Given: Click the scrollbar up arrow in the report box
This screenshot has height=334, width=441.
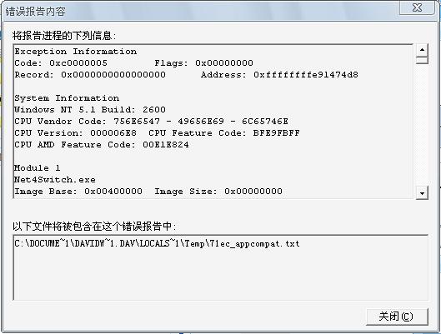Looking at the screenshot, I should pyautogui.click(x=422, y=50).
